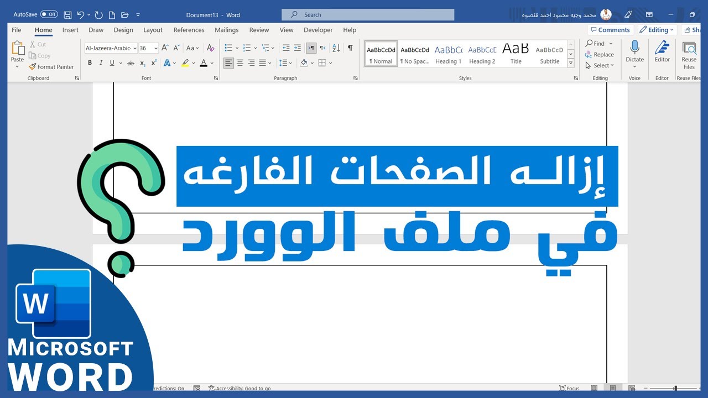708x398 pixels.
Task: Click the Reuse Files icon
Action: [689, 48]
